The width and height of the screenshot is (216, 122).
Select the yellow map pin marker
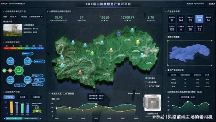pyautogui.click(x=137, y=42)
